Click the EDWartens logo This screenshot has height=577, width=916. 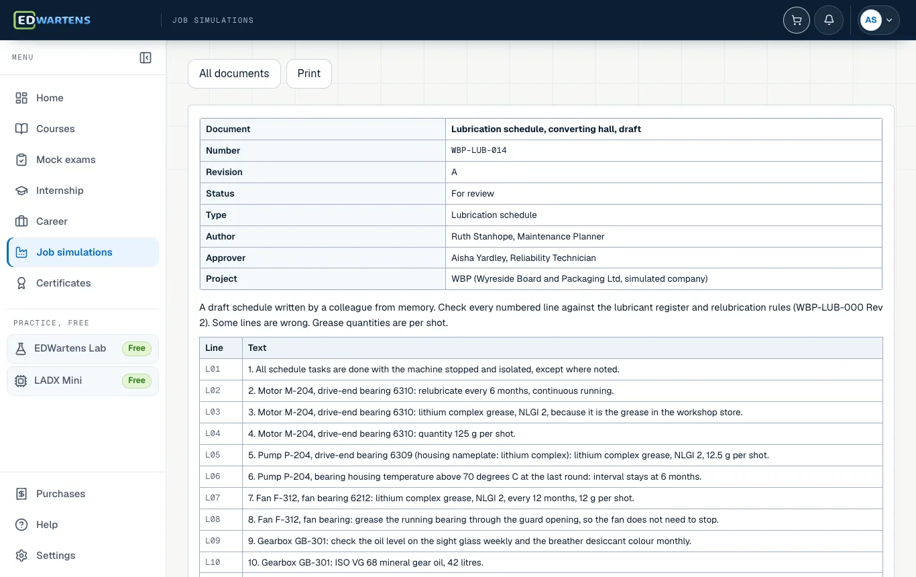[x=52, y=20]
